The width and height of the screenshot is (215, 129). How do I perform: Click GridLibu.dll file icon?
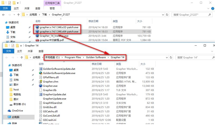[x=41, y=107]
